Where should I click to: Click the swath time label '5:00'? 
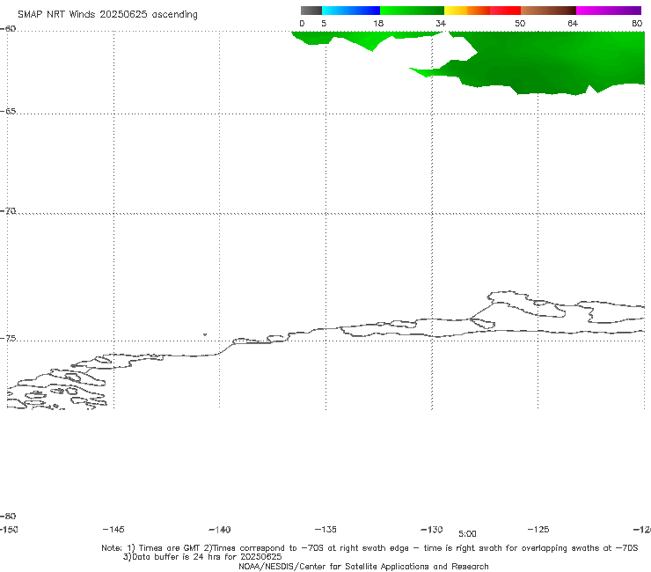coord(467,534)
